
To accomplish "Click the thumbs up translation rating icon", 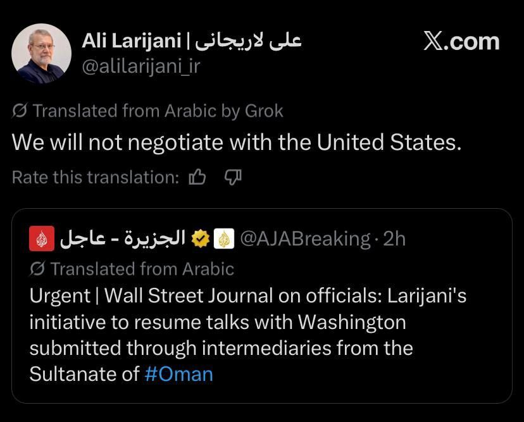I will pos(197,177).
